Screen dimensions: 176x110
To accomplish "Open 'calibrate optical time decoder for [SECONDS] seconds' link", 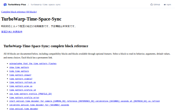I will point(39,105).
